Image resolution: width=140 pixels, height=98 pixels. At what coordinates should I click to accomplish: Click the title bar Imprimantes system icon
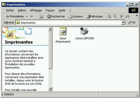(4, 4)
